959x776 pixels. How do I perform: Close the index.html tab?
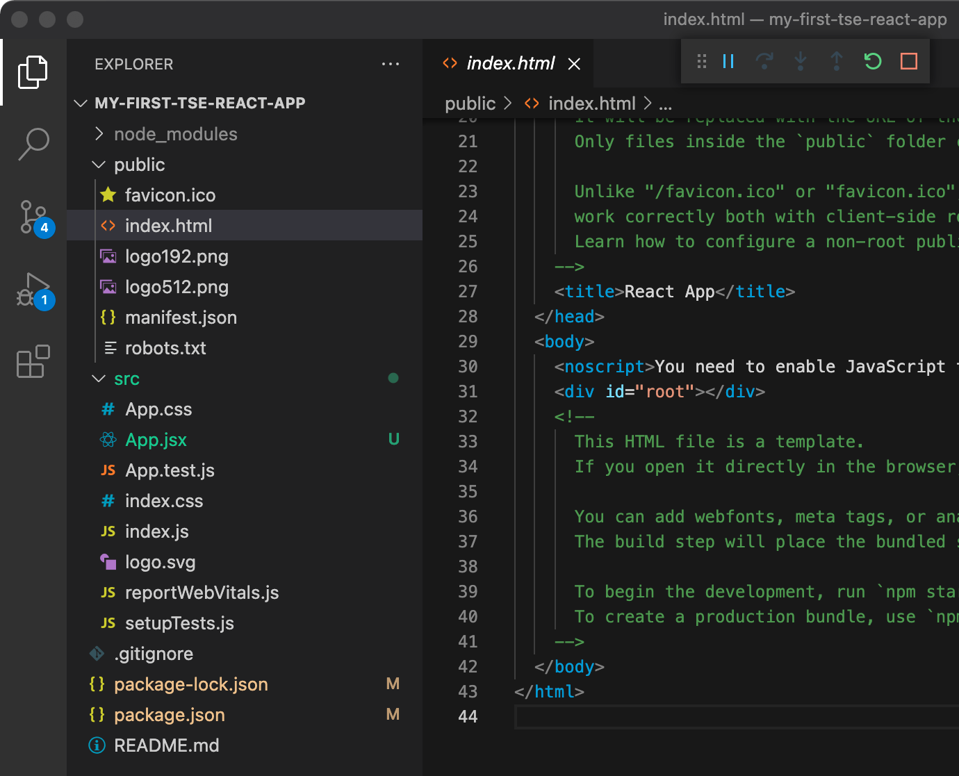[x=574, y=64]
